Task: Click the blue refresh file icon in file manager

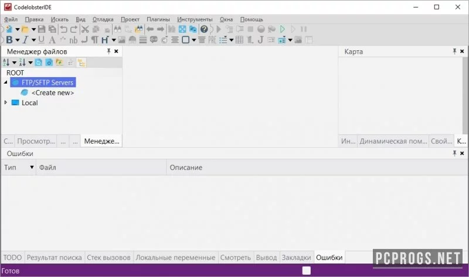Action: coord(39,63)
